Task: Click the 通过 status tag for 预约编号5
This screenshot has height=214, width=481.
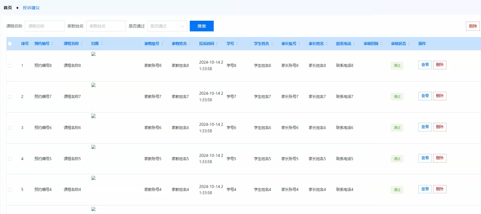Action: coord(397,159)
